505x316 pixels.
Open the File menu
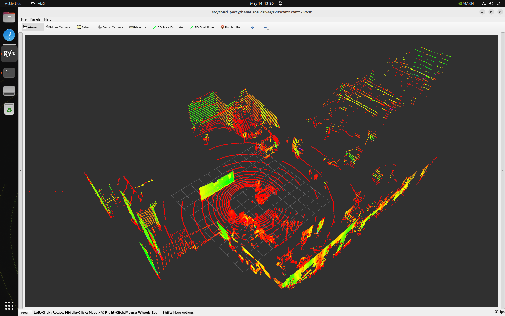tap(24, 19)
